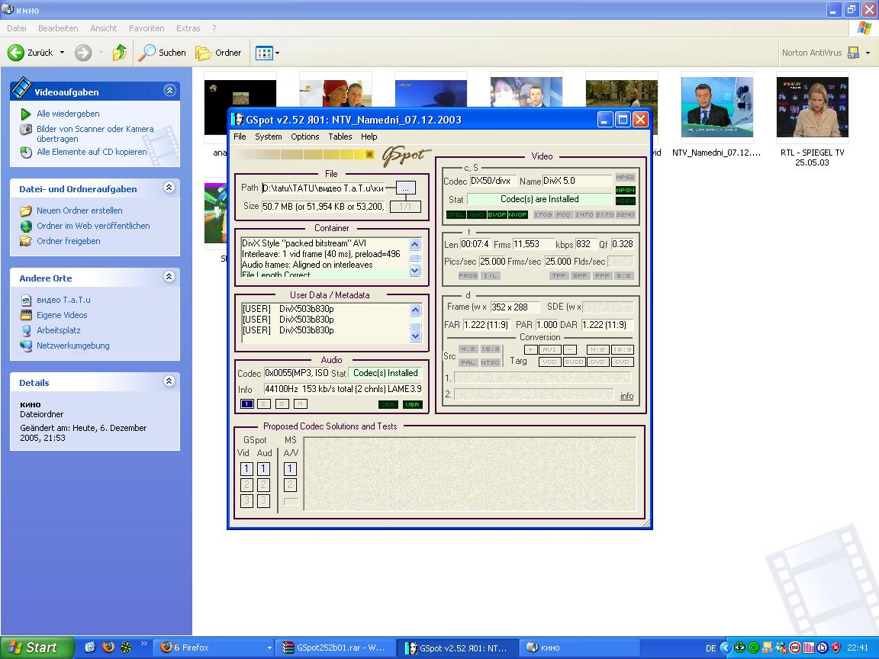
Task: Select RTL - SPIEGEL TV video thumbnail
Action: coord(812,107)
